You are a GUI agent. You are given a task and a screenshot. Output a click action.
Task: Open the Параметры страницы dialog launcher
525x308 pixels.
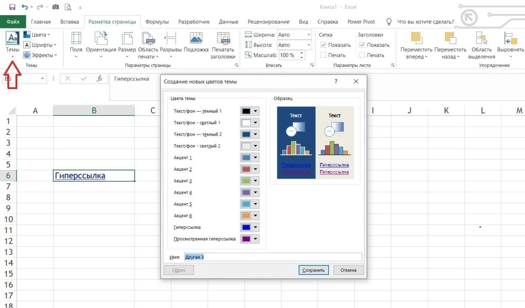tap(236, 65)
